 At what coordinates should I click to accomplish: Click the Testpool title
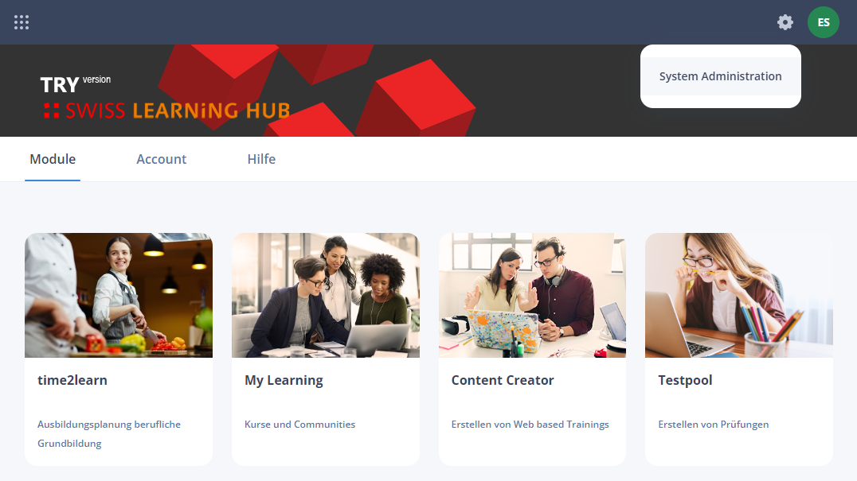[685, 380]
